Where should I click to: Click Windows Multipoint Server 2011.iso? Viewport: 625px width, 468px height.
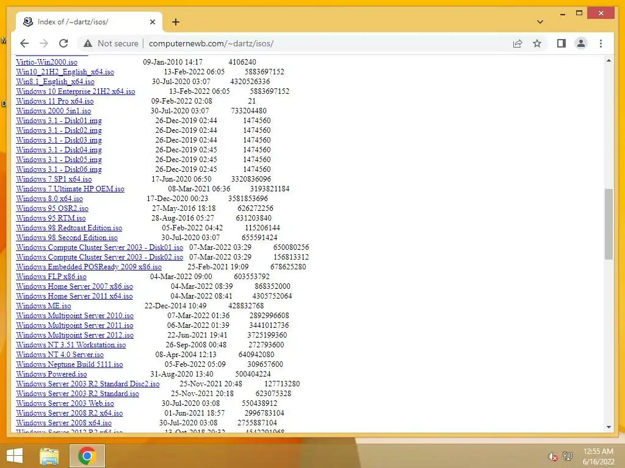coord(75,325)
